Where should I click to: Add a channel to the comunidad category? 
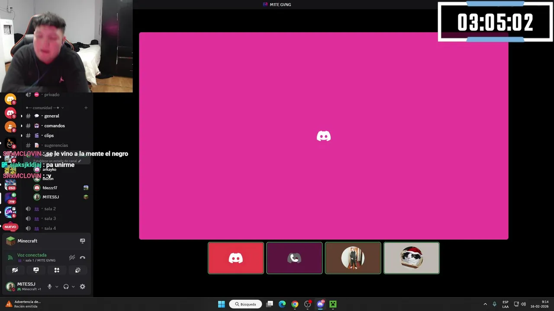point(86,108)
